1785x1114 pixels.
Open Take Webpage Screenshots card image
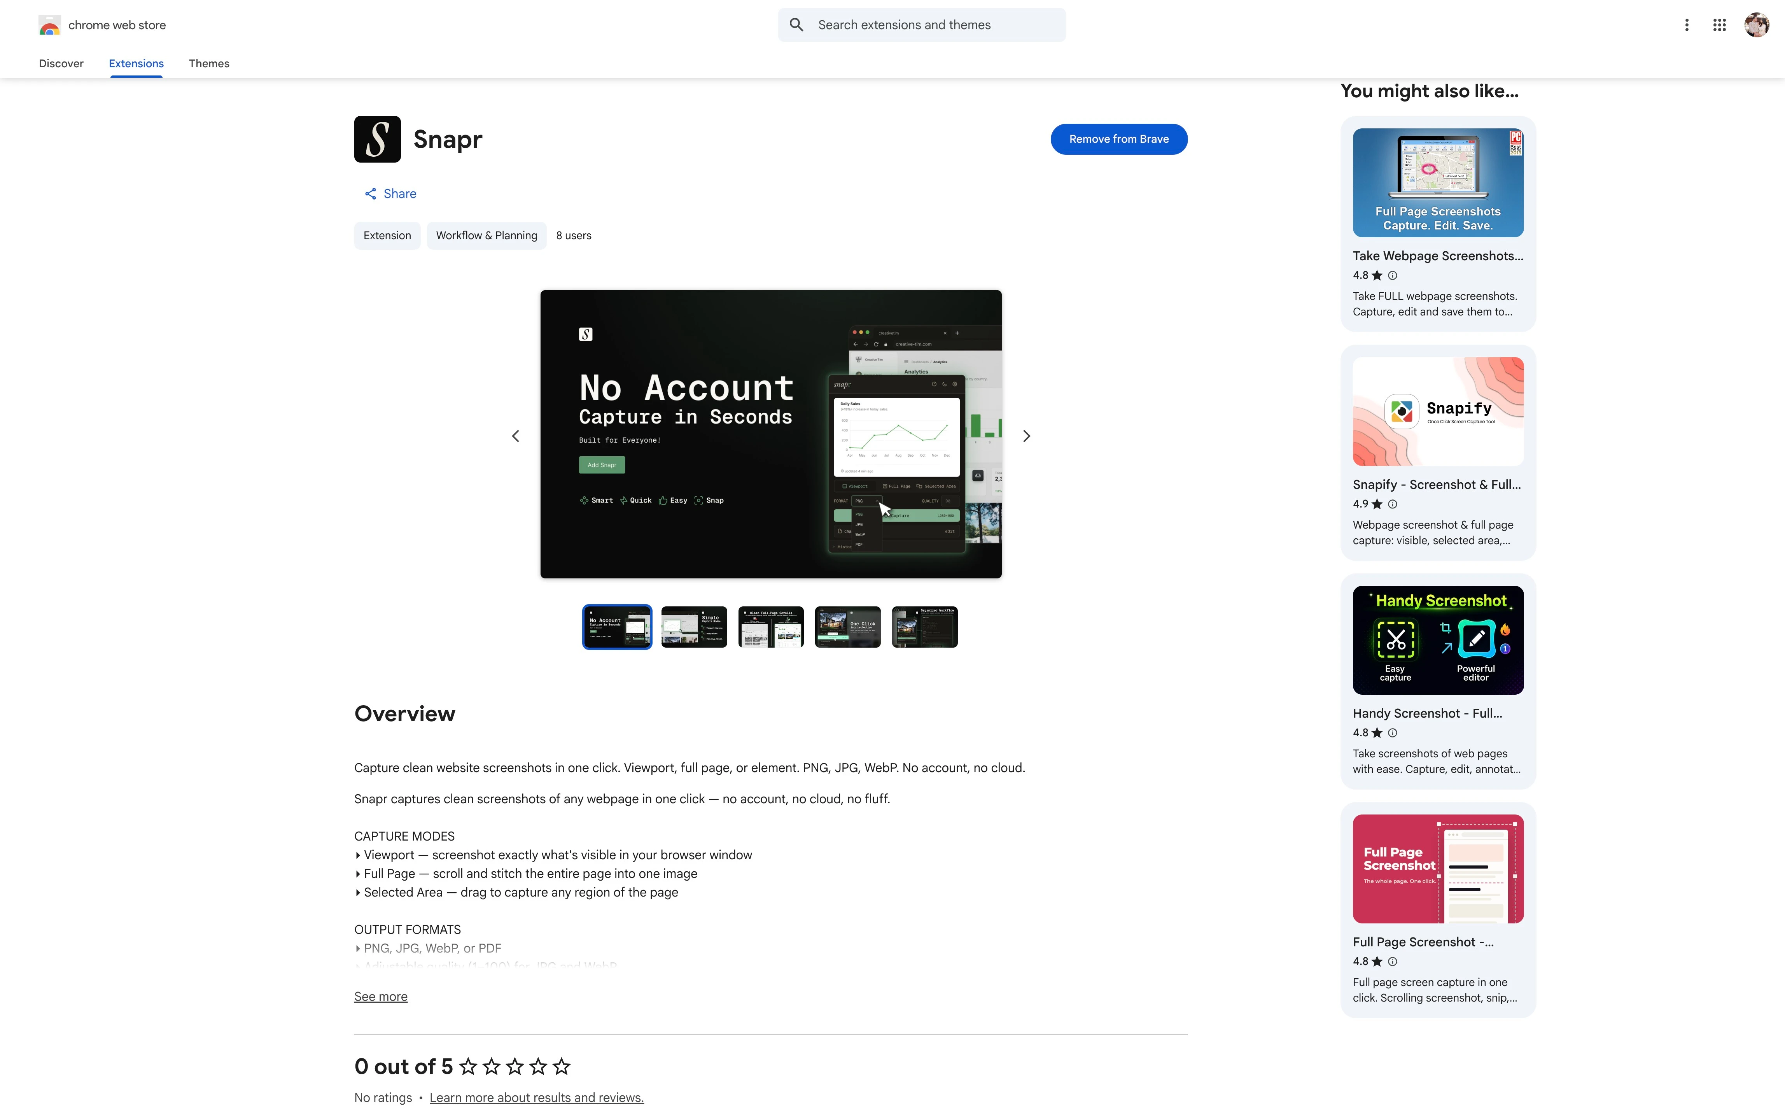[1438, 183]
